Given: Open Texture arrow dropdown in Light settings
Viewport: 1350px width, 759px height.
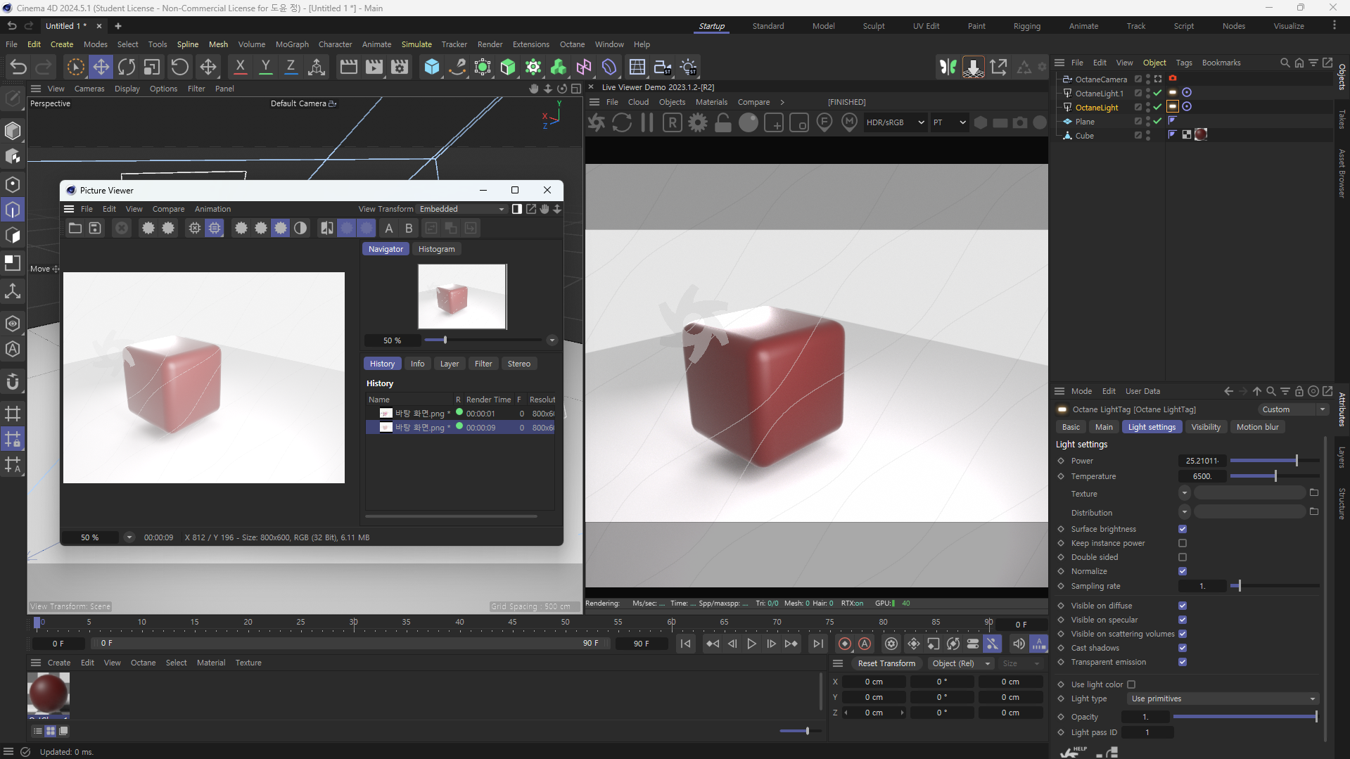Looking at the screenshot, I should (1185, 493).
